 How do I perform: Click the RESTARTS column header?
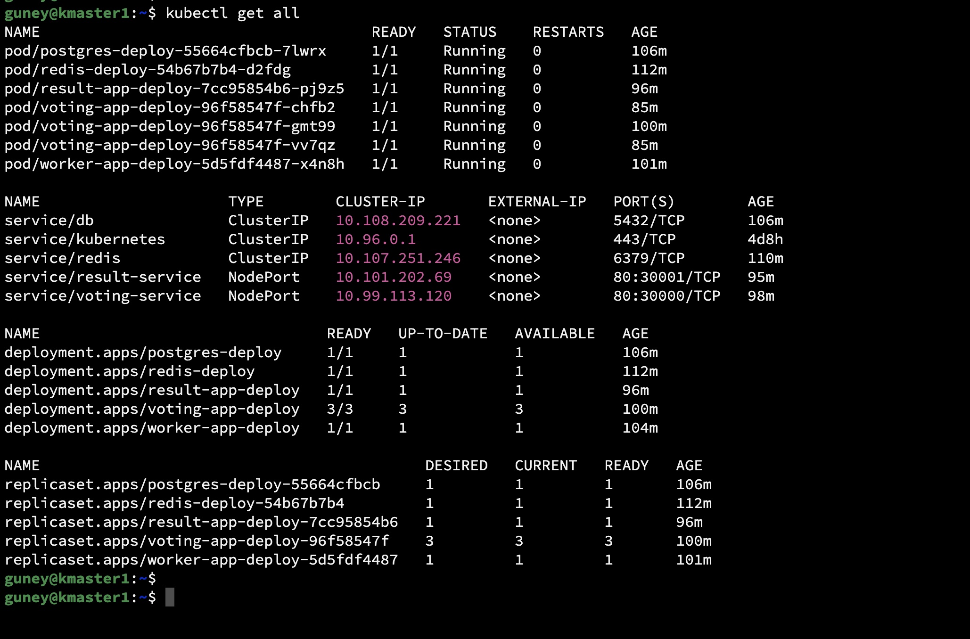(x=568, y=32)
